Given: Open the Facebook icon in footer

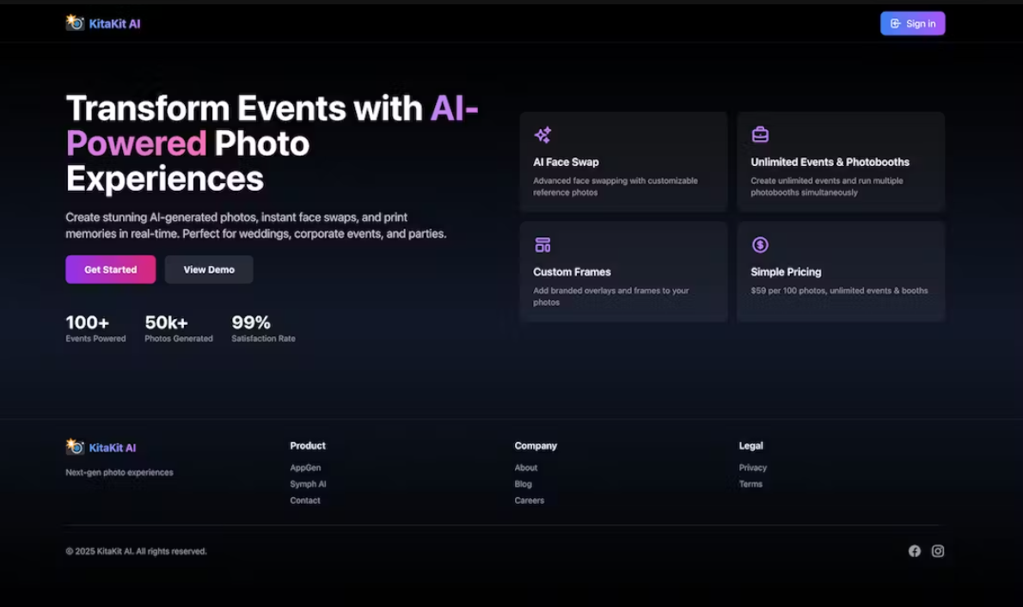Looking at the screenshot, I should point(915,551).
